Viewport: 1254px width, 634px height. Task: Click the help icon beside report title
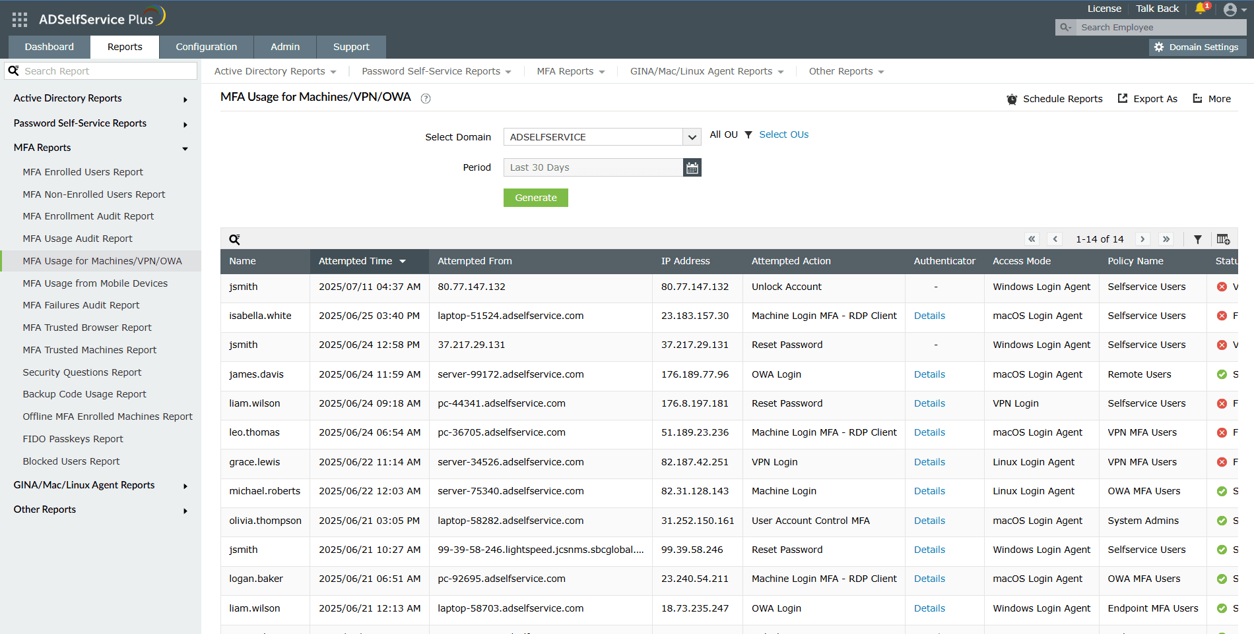click(426, 98)
